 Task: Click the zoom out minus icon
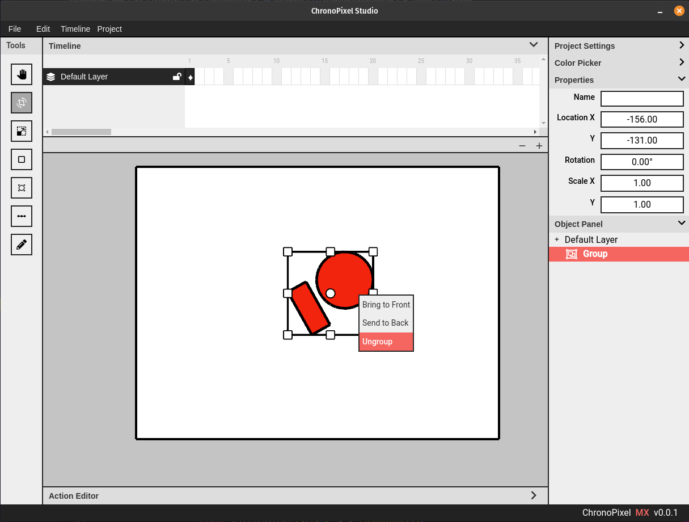pyautogui.click(x=522, y=146)
